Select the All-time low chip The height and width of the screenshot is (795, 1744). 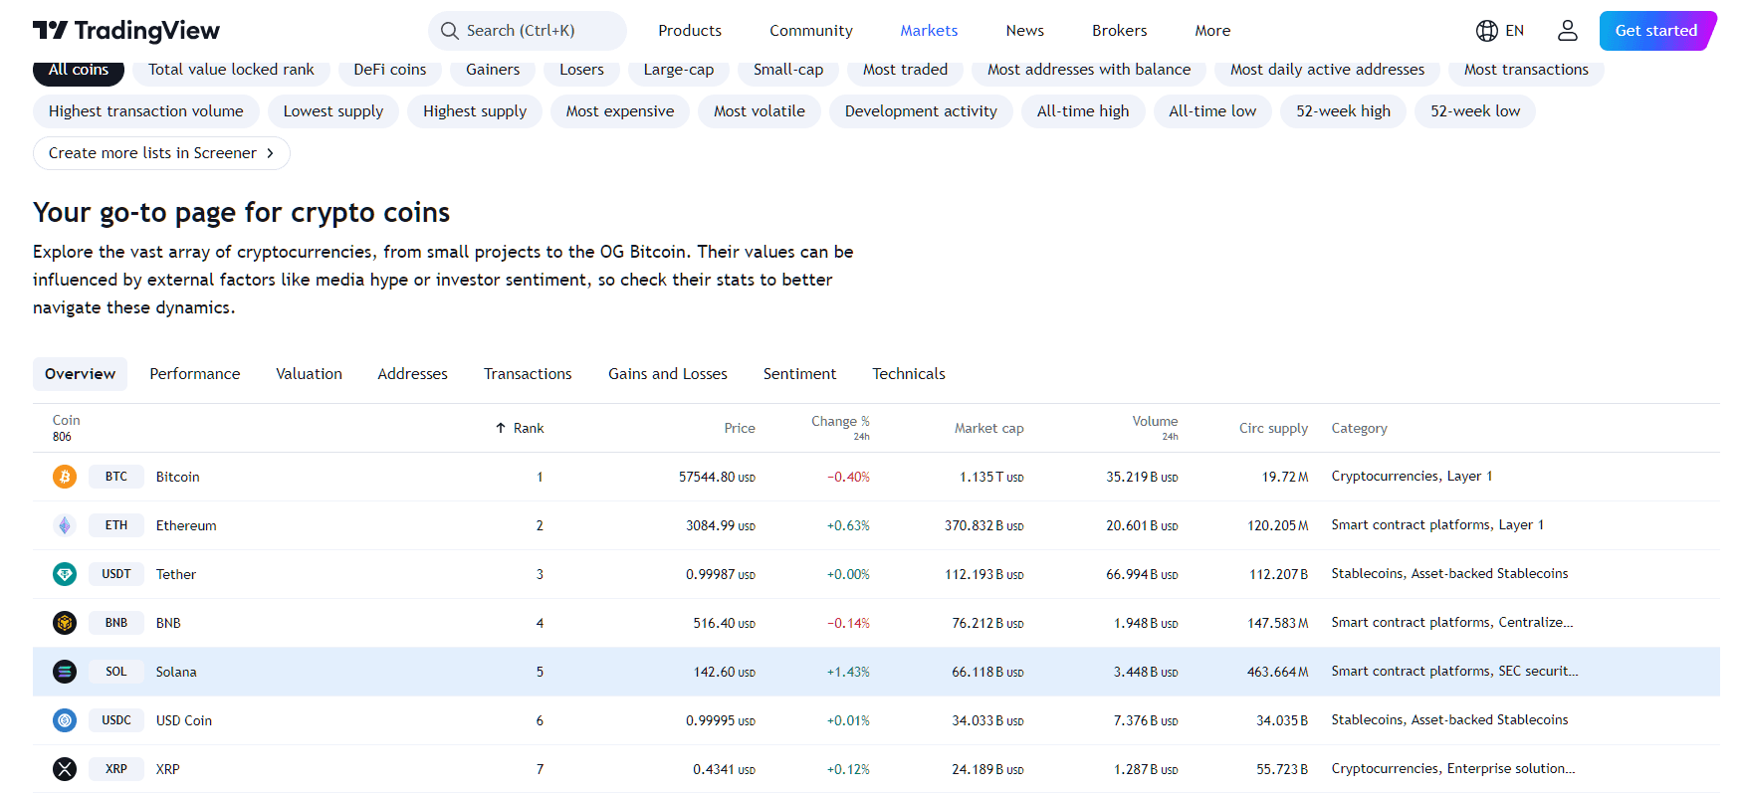coord(1212,111)
